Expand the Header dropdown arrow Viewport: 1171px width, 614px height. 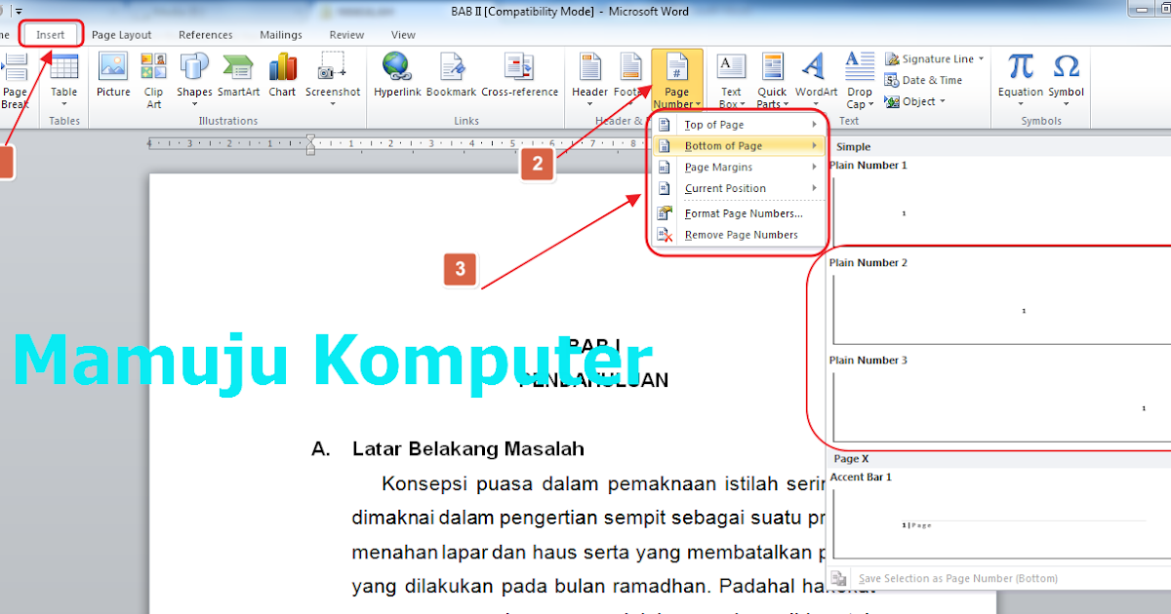click(x=589, y=104)
